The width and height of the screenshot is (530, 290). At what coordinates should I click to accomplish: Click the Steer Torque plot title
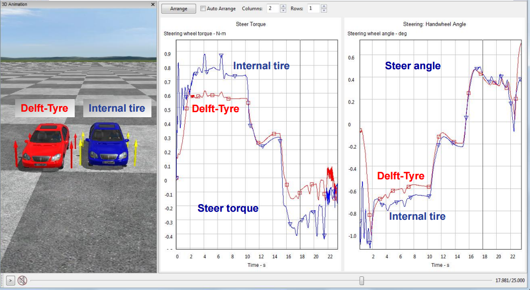pyautogui.click(x=251, y=24)
